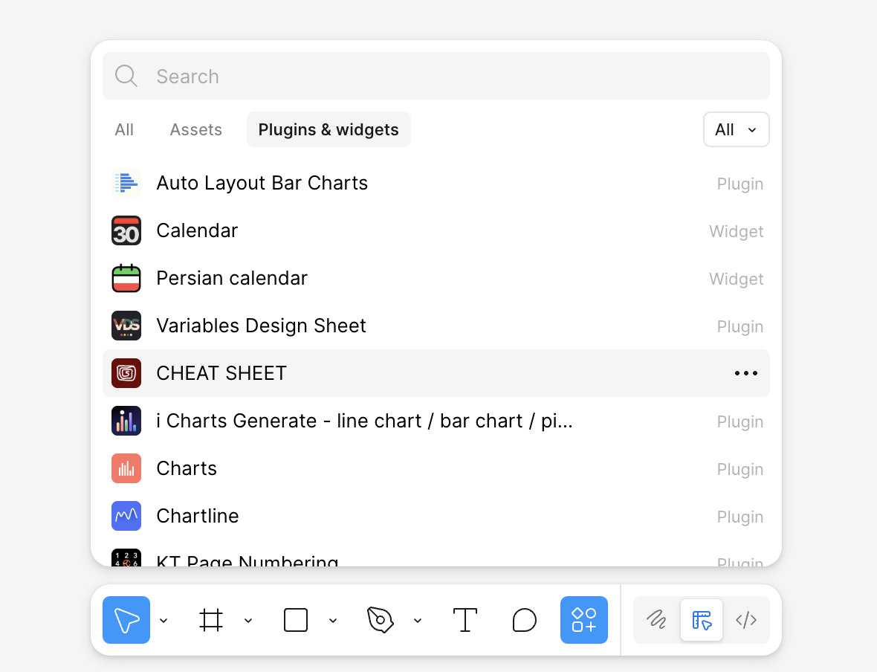Screen dimensions: 877x672
Task: Open the Charts plugin icon
Action: pyautogui.click(x=126, y=468)
